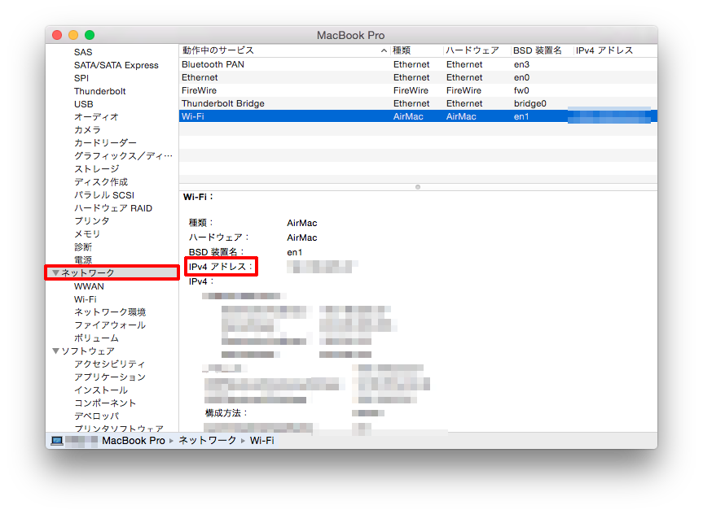The width and height of the screenshot is (703, 514).
Task: Collapse the ネットワーク section triangle
Action: point(55,272)
